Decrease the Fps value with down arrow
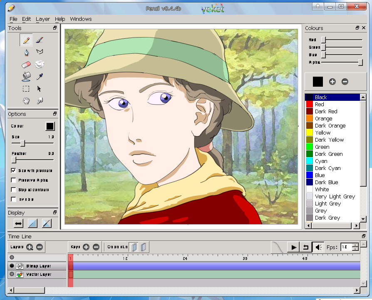 (x=355, y=249)
